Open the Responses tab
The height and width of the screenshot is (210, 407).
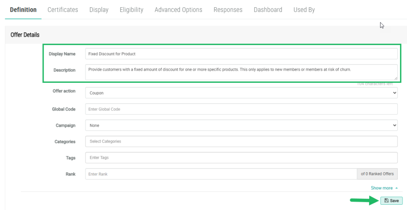(228, 10)
